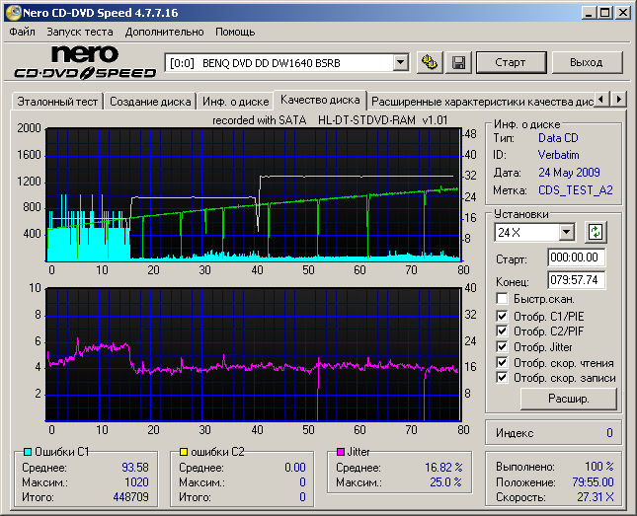The image size is (637, 516).
Task: Open the BENQ DVD drive dropdown
Action: click(401, 62)
